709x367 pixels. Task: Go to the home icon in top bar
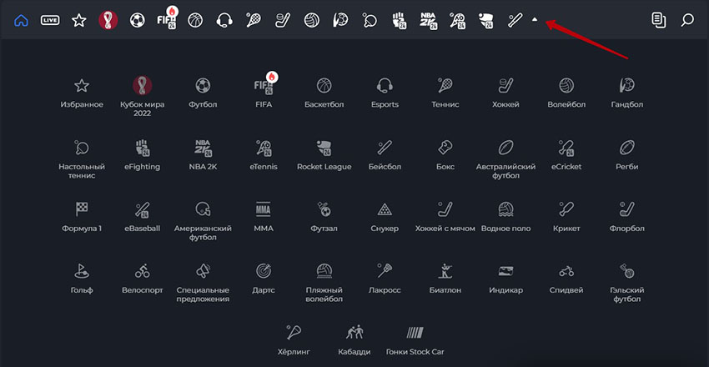point(21,20)
